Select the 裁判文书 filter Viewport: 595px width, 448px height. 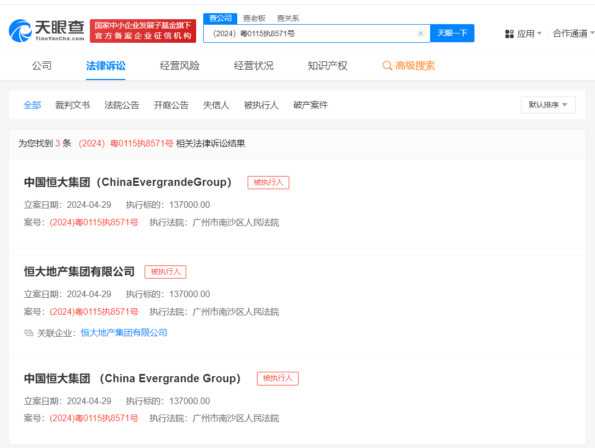click(x=72, y=105)
